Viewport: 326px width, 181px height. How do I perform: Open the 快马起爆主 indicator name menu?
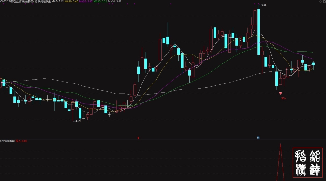coord(44,1)
